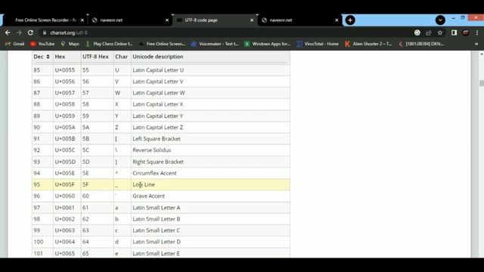
Task: Show more bookmarks via overflow chevron
Action: click(476, 44)
